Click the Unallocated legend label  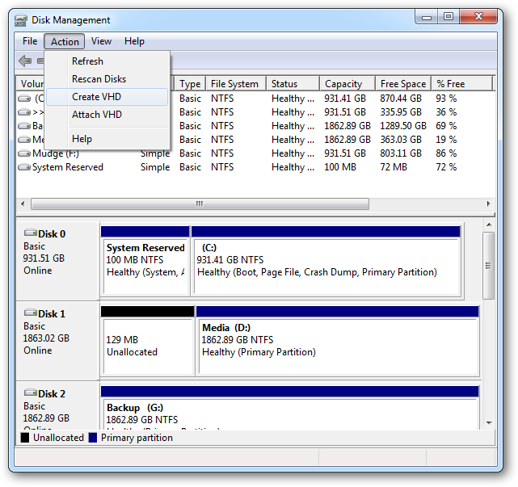tap(58, 438)
